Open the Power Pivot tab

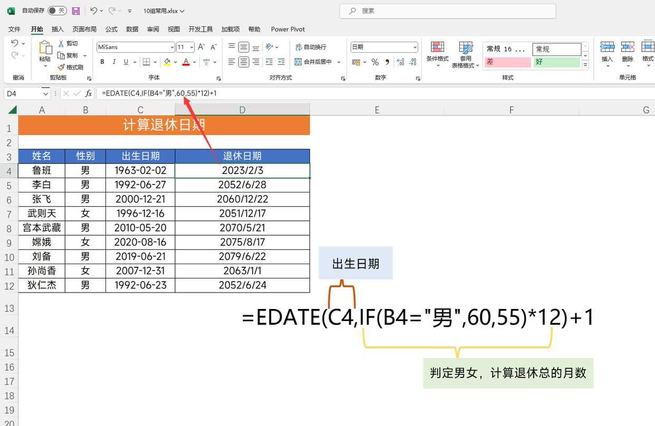click(x=287, y=29)
